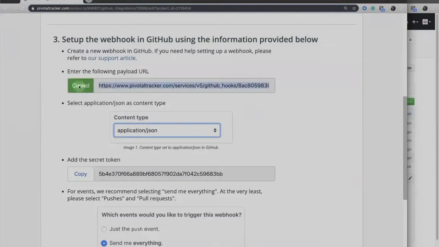
Task: Click the back navigation arrow
Action: click(5, 8)
